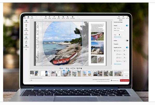Click the page thumbnail strip scrollbar

coord(36,78)
